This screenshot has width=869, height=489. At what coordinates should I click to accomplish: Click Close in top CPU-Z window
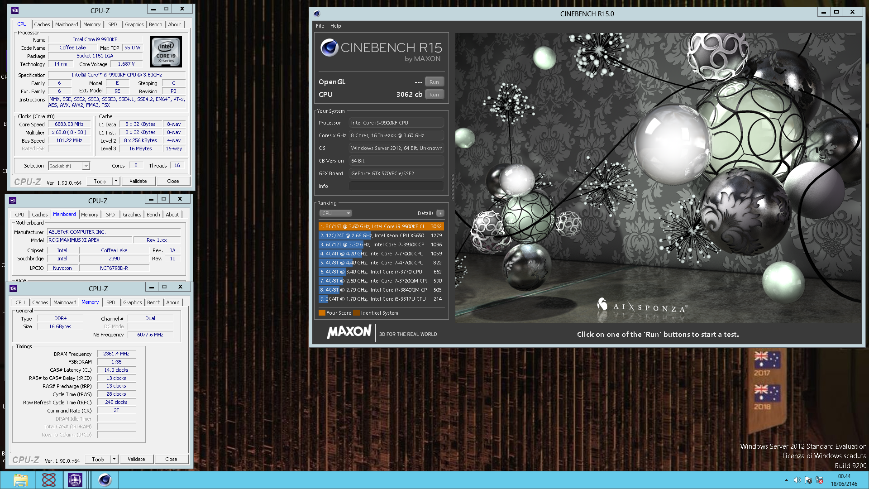point(173,181)
